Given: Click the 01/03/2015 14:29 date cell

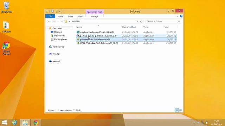Looking at the screenshot, I should (x=130, y=32).
